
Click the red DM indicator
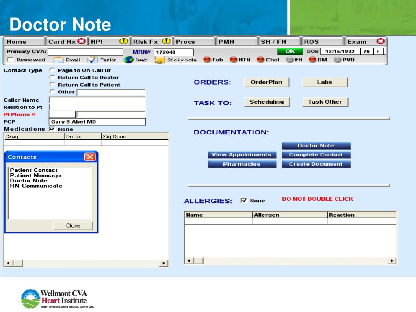coord(312,60)
